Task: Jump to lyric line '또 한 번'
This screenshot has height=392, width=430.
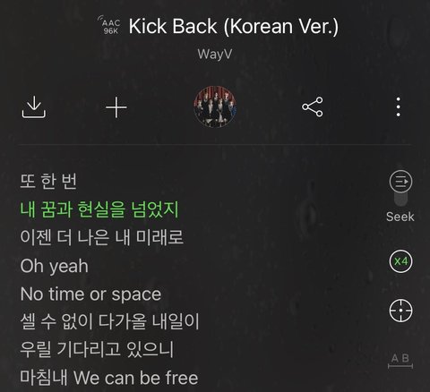Action: (48, 181)
